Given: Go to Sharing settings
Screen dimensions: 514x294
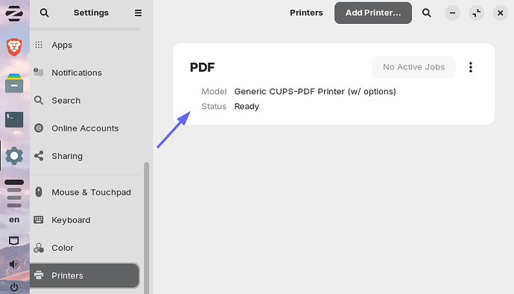Looking at the screenshot, I should [x=85, y=156].
